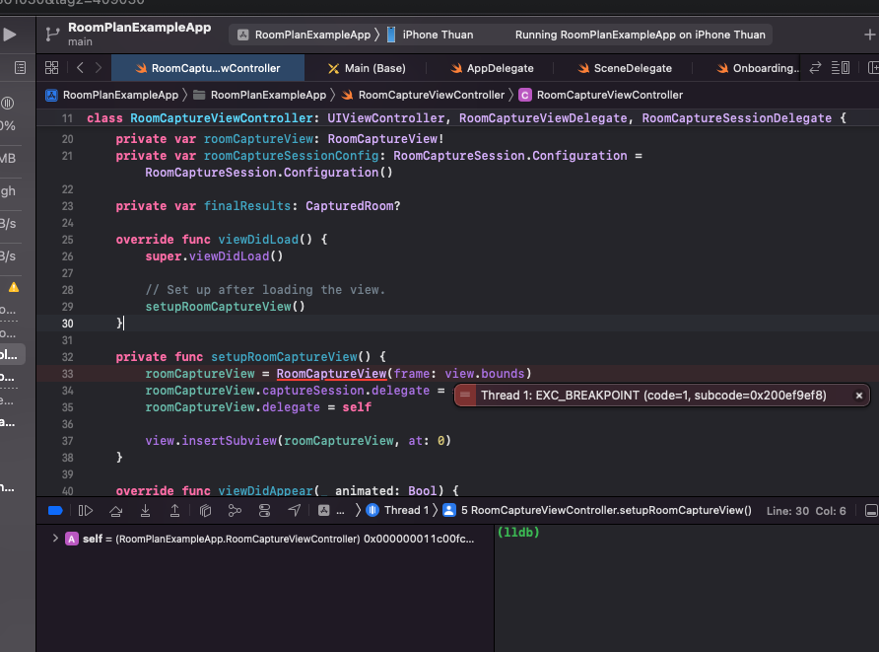
Task: Open the Debug Memory Graph tool
Action: [235, 510]
